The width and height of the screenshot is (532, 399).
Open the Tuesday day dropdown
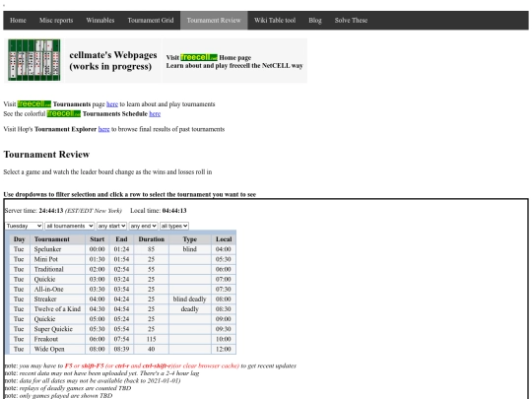pyautogui.click(x=24, y=226)
